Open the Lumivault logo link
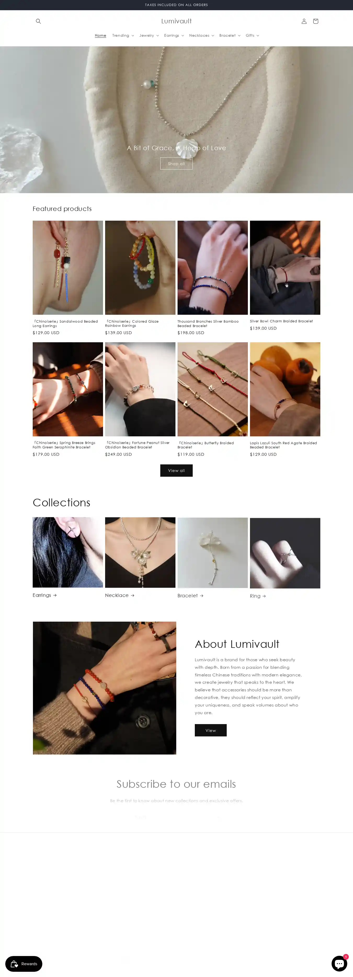The image size is (353, 977). [176, 21]
